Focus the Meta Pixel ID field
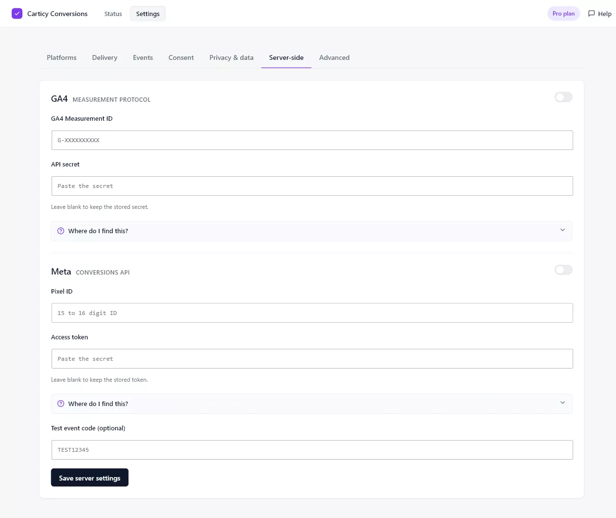616x518 pixels. (312, 313)
